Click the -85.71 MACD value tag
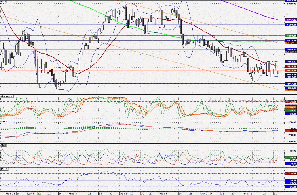 (x=291, y=131)
